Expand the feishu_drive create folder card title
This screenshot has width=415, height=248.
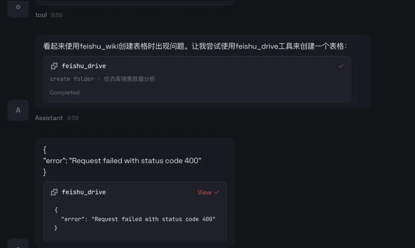[84, 66]
